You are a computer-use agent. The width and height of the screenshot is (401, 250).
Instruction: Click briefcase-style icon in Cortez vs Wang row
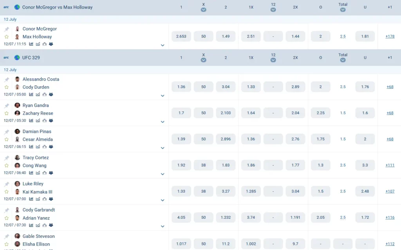tap(45, 173)
